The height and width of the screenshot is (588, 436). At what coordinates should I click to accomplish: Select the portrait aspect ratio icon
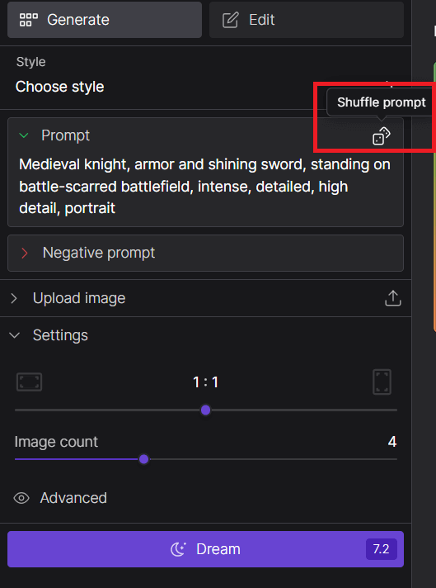382,382
